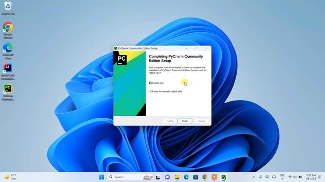Viewport: 325px width, 182px height.
Task: Click the Cancel button in setup
Action: click(x=202, y=121)
